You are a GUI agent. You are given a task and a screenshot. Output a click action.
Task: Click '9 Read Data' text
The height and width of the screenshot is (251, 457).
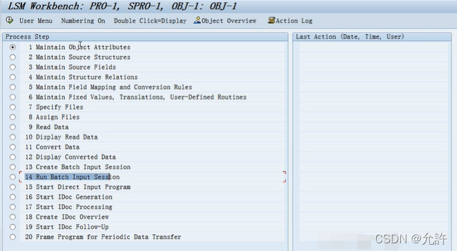click(48, 127)
